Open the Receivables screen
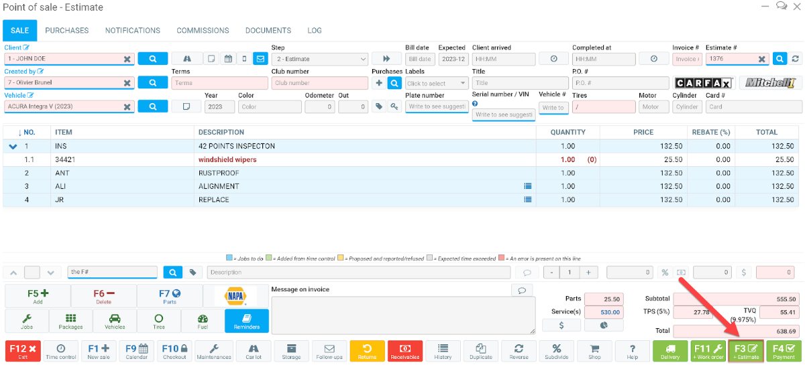 (x=405, y=352)
